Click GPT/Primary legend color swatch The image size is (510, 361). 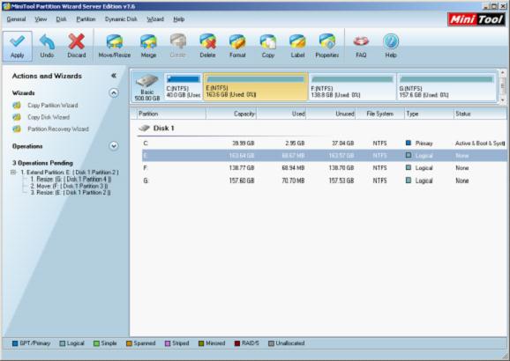pos(15,343)
